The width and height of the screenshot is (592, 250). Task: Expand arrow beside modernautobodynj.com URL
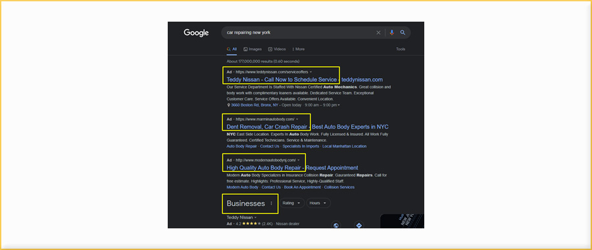point(298,160)
